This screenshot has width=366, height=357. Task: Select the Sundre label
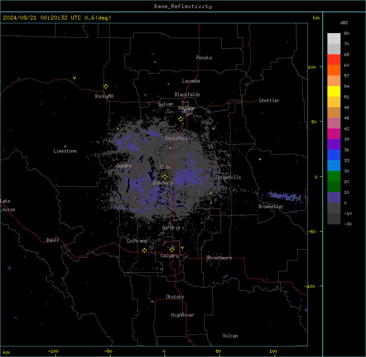(124, 166)
